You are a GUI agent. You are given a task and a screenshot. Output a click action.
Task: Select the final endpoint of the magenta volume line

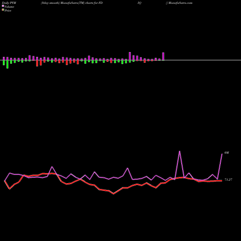click(x=222, y=154)
